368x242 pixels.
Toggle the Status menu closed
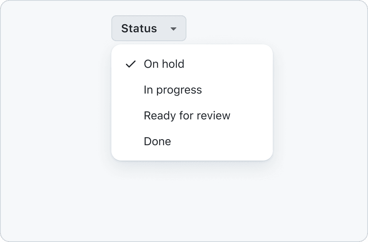pos(148,28)
